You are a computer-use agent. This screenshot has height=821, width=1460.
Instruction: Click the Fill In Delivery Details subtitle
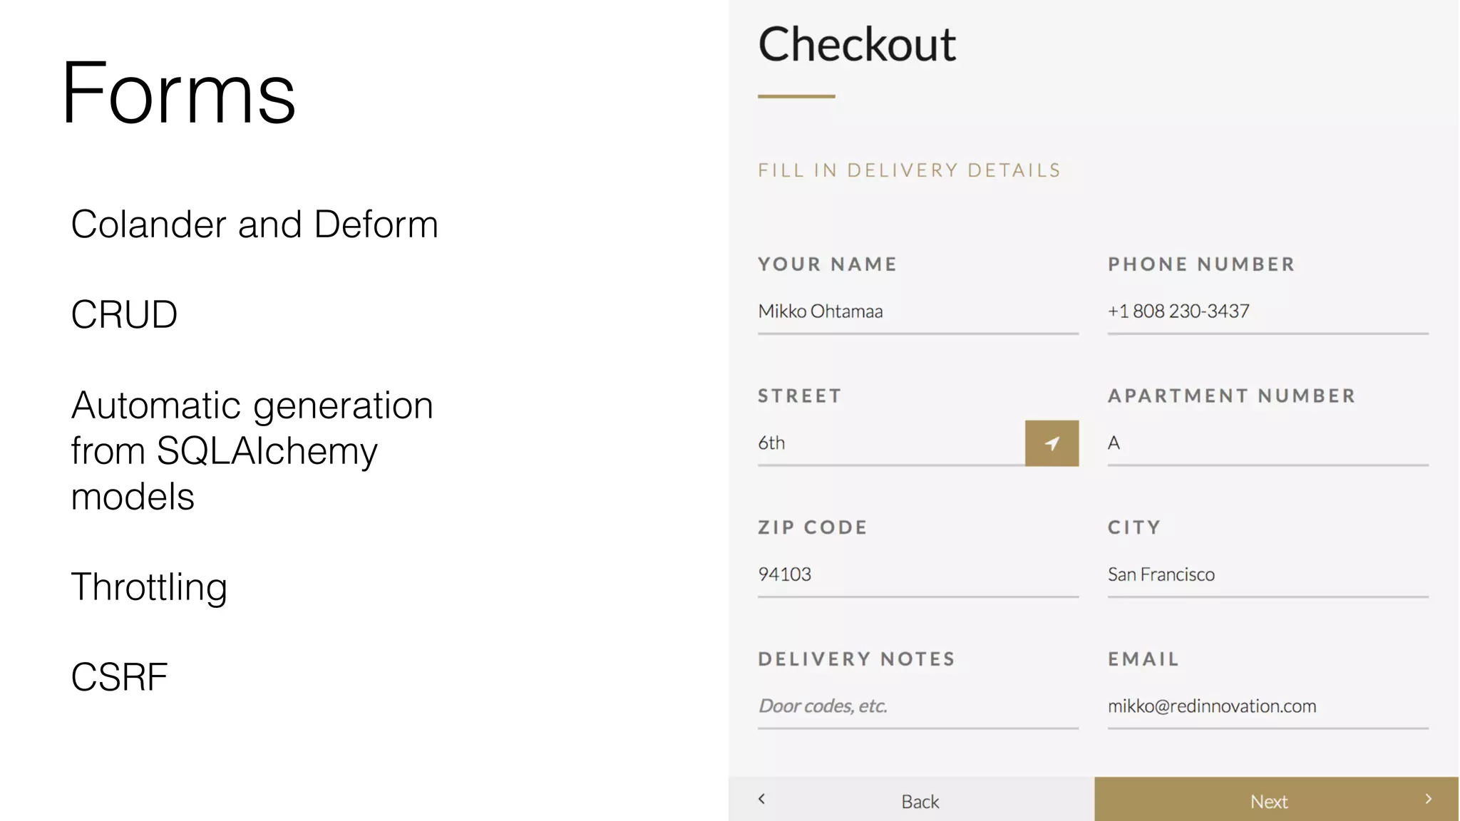pos(909,170)
